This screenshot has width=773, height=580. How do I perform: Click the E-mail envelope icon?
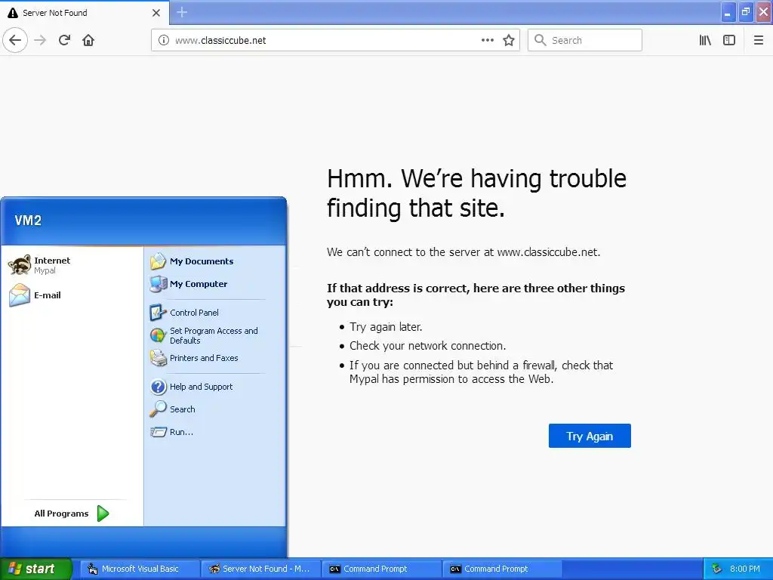tap(20, 295)
